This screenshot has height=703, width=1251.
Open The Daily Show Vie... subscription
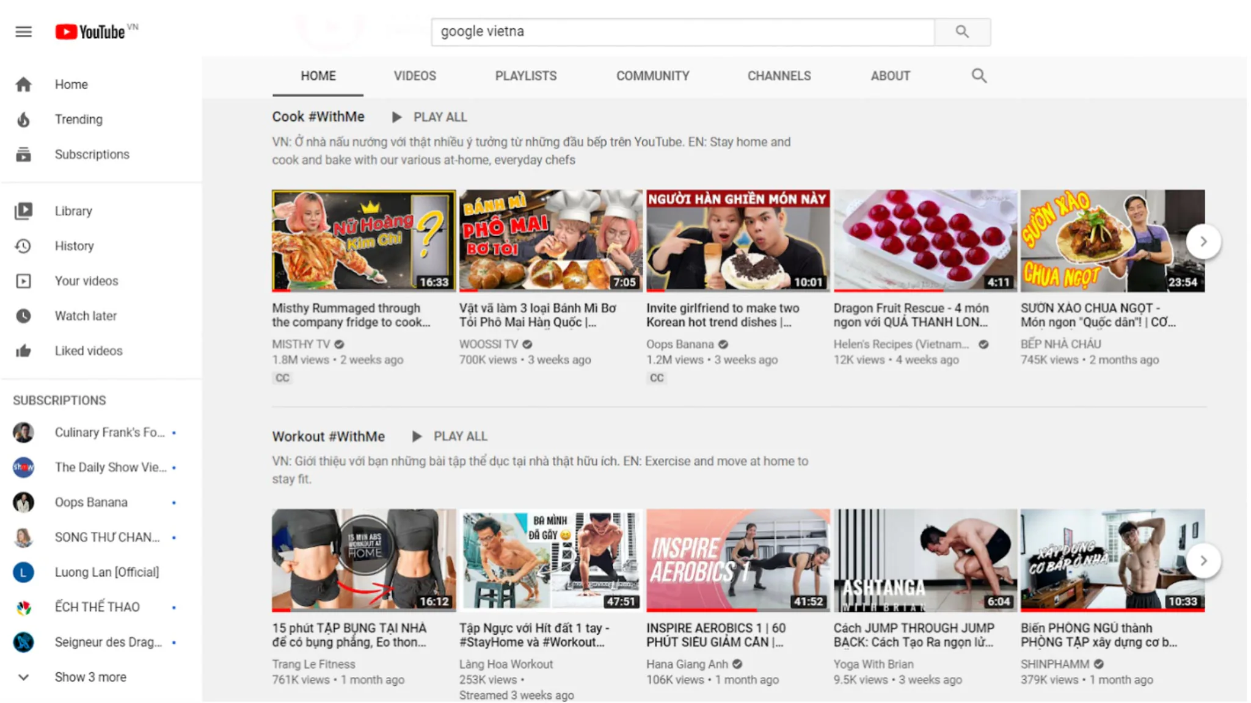(x=101, y=467)
